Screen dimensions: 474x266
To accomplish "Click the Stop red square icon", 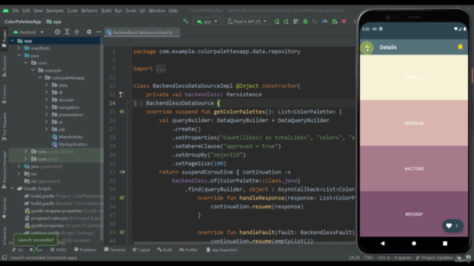I will tap(344, 21).
